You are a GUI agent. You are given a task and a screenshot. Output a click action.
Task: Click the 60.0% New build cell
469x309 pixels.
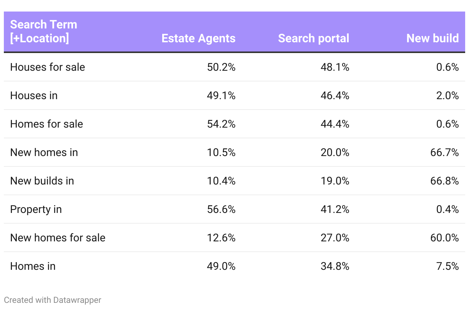(x=445, y=238)
